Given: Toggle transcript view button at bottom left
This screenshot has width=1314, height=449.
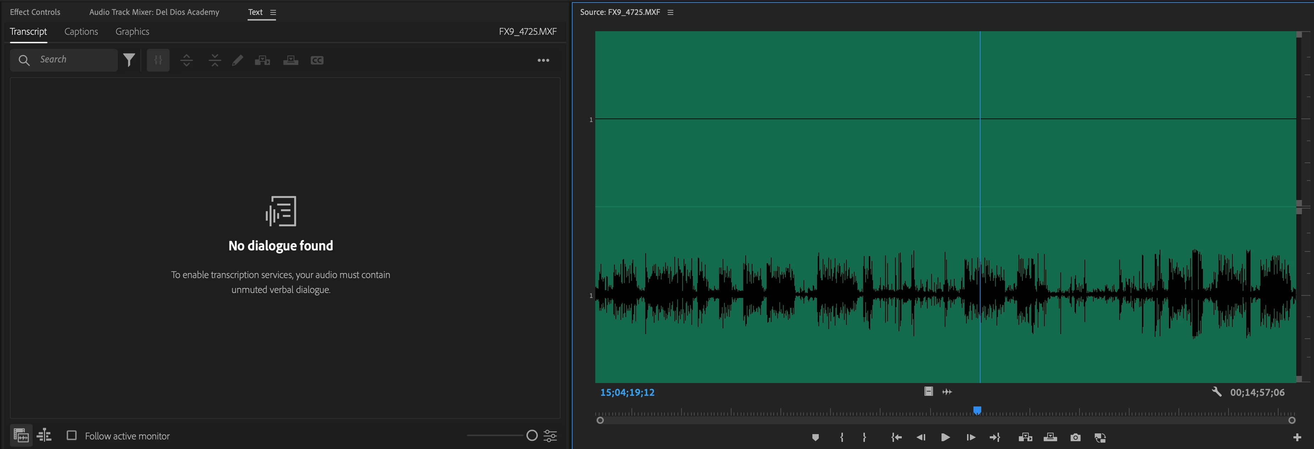Looking at the screenshot, I should (21, 435).
